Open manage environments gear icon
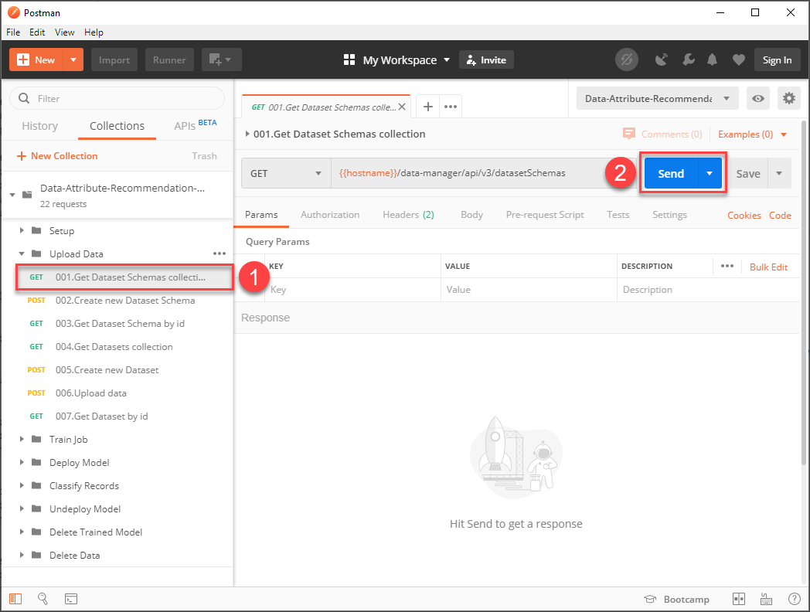The image size is (810, 612). [789, 98]
